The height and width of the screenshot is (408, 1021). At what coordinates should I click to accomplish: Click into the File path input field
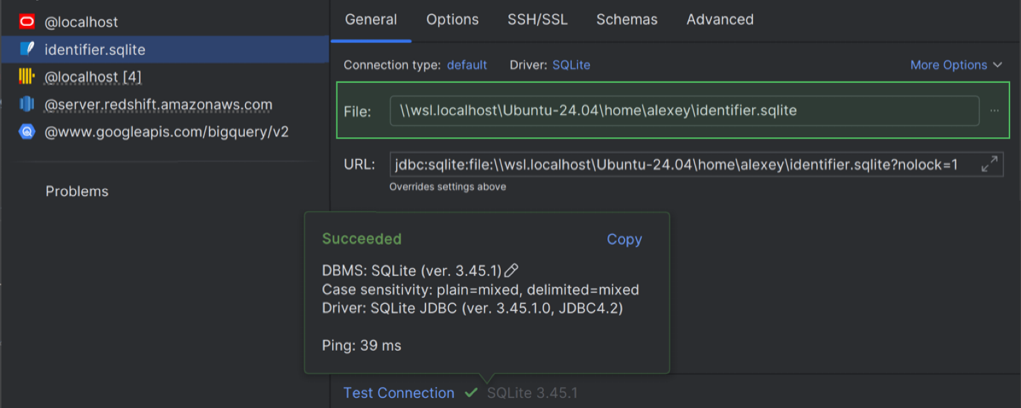click(x=683, y=111)
